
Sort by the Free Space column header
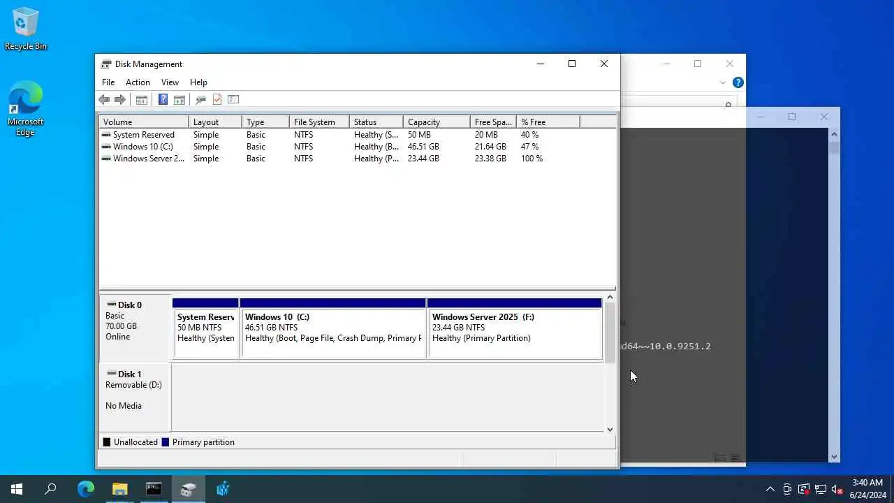493,122
